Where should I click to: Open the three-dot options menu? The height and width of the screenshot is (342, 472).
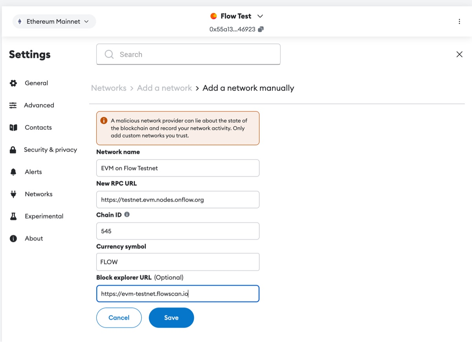pos(459,22)
